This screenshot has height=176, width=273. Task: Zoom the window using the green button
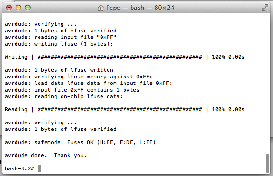tap(28, 8)
